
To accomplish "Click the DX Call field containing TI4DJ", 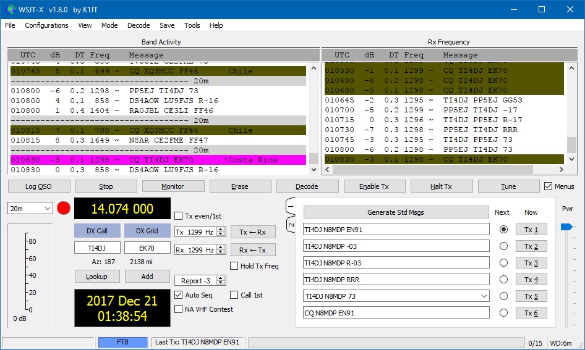I will point(97,248).
